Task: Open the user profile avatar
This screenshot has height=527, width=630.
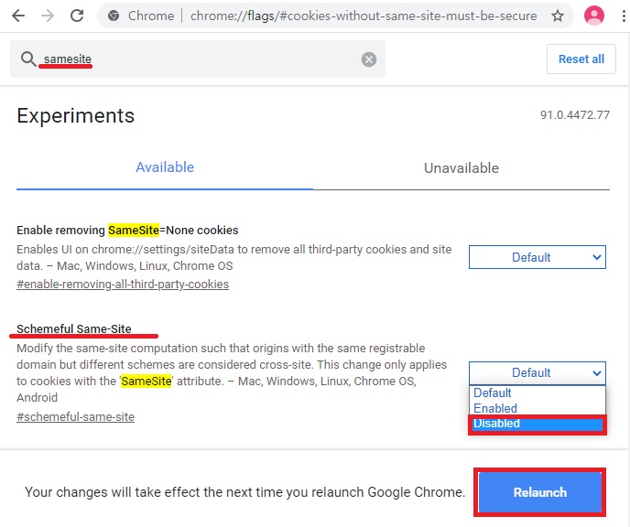Action: point(594,16)
